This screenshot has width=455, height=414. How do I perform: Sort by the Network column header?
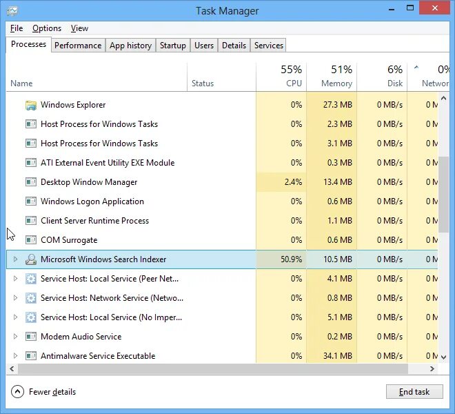429,77
